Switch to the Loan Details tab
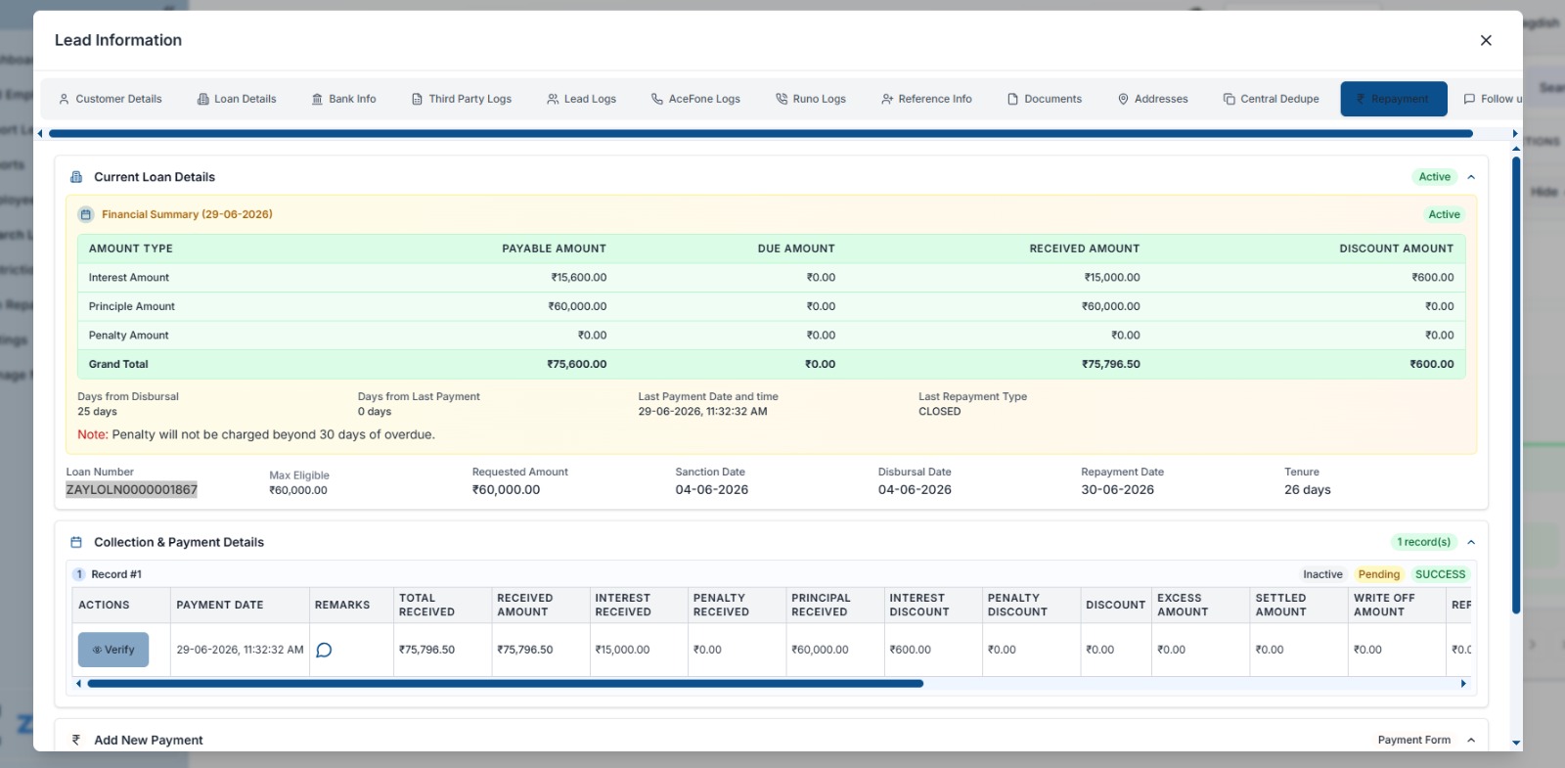Screen dimensions: 1565x768 click(237, 99)
